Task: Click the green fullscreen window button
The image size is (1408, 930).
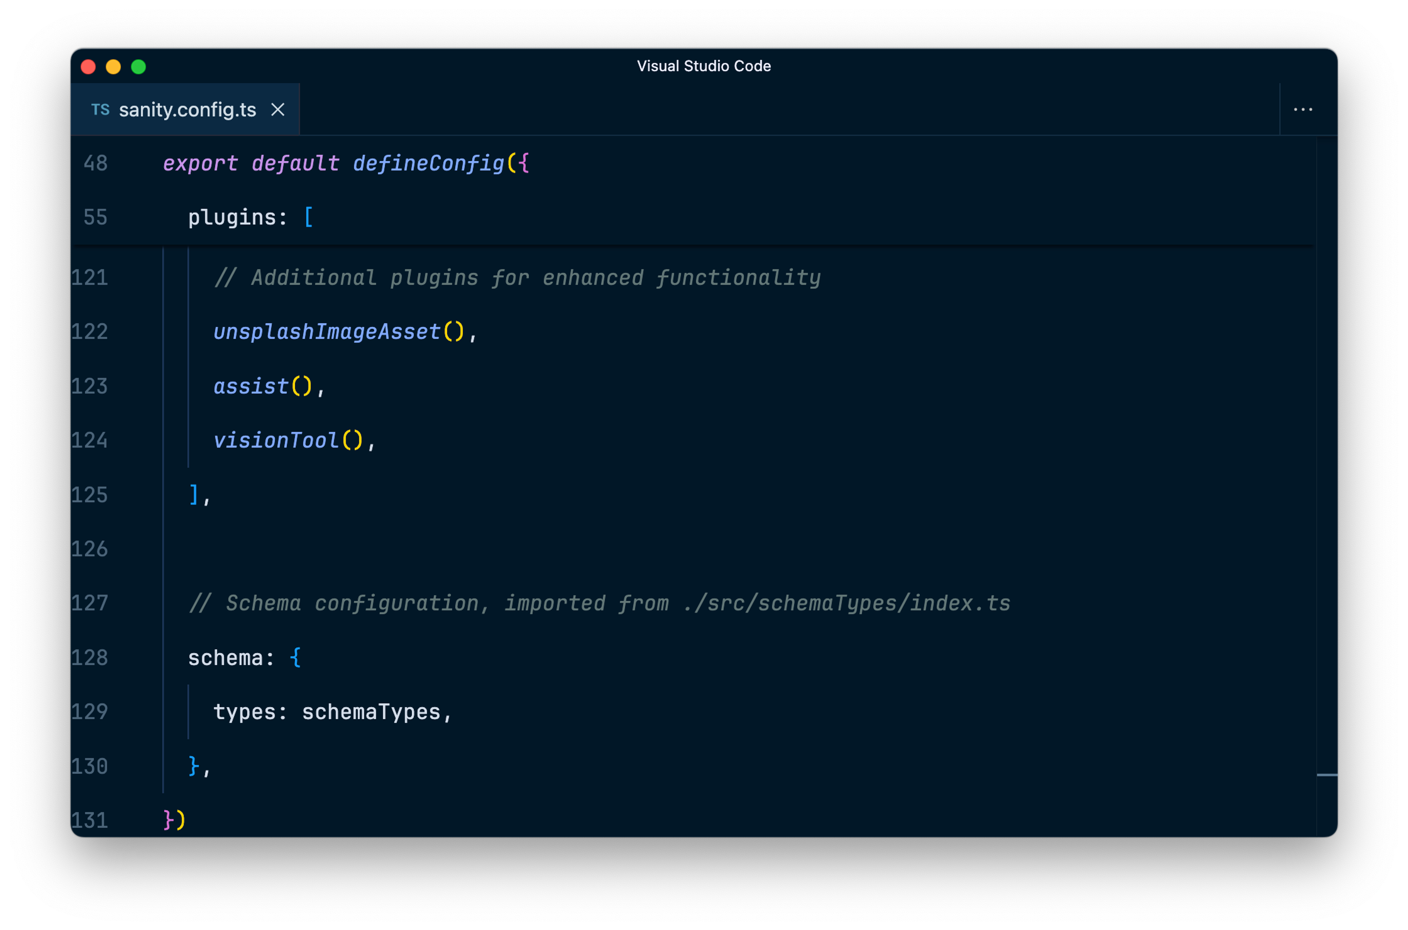Action: point(138,67)
